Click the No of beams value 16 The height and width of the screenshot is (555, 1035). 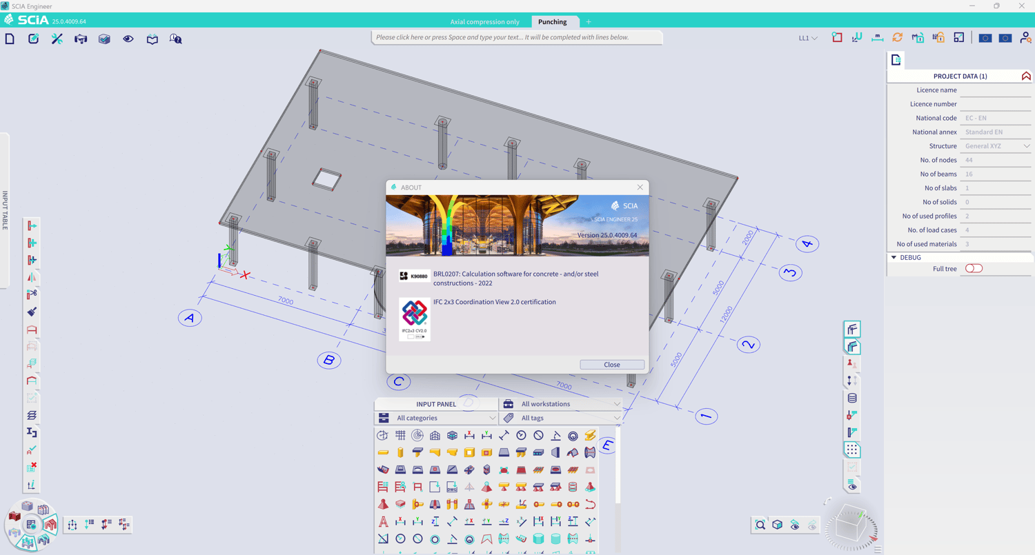coord(996,174)
